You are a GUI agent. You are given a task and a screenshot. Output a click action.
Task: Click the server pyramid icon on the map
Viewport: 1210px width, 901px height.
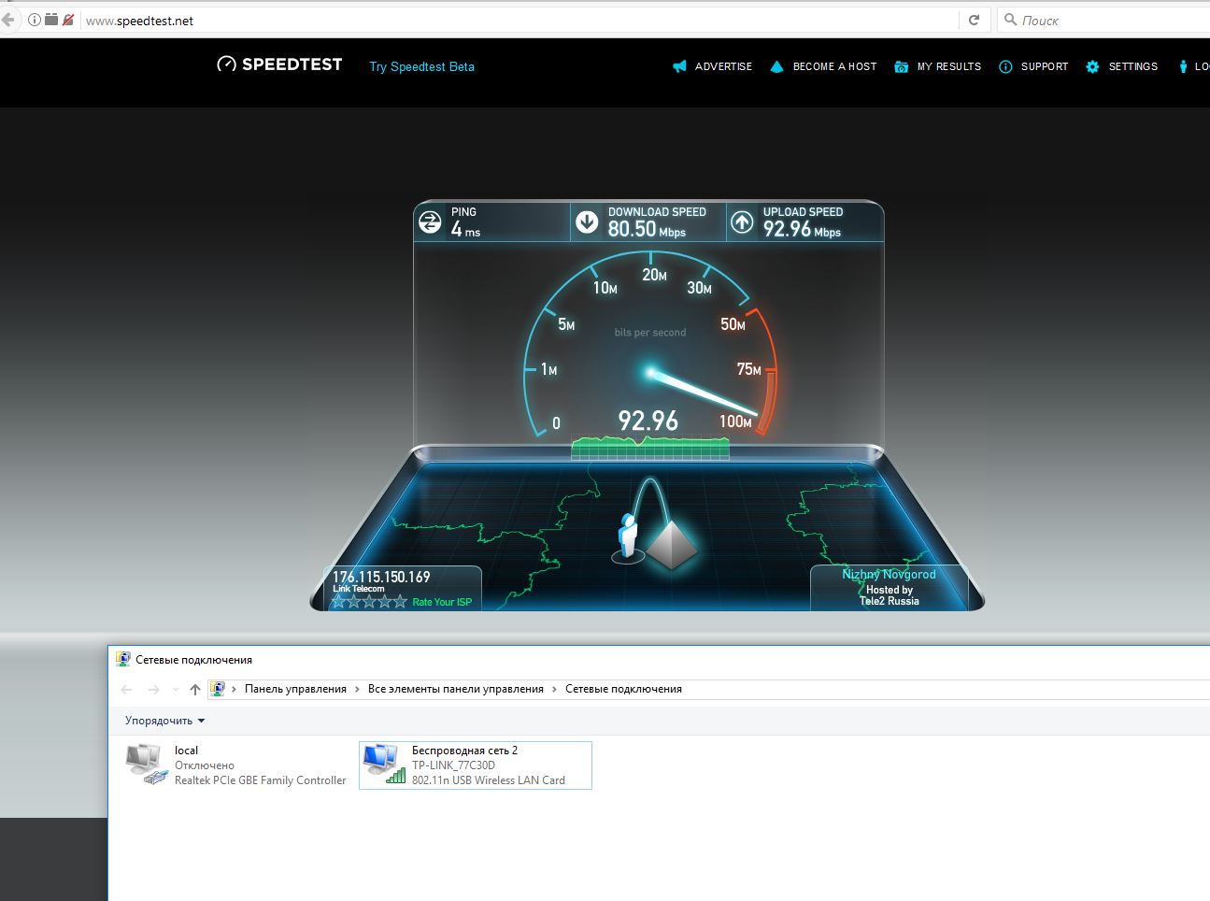tap(672, 544)
